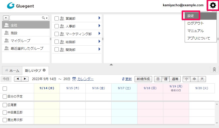This screenshot has height=128, width=219.
Task: Expand 総務部 with its arrow
Action: pyautogui.click(x=99, y=41)
